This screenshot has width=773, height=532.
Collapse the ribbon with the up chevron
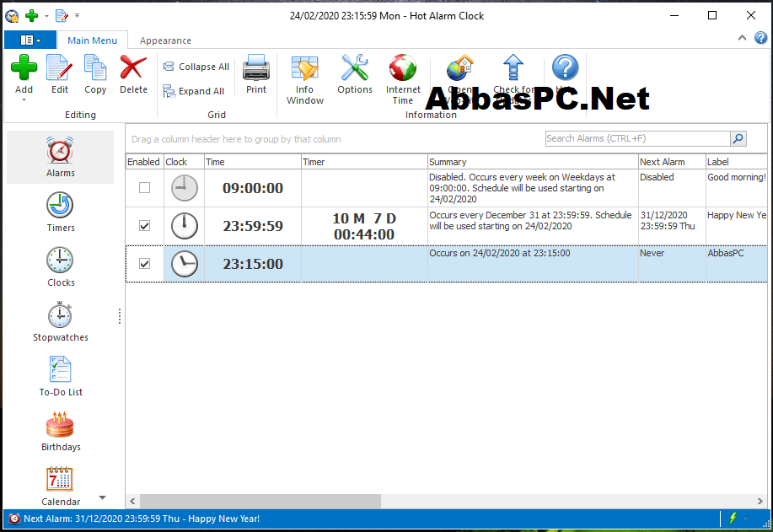(742, 38)
